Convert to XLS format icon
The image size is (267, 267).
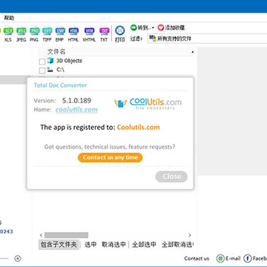8,34
